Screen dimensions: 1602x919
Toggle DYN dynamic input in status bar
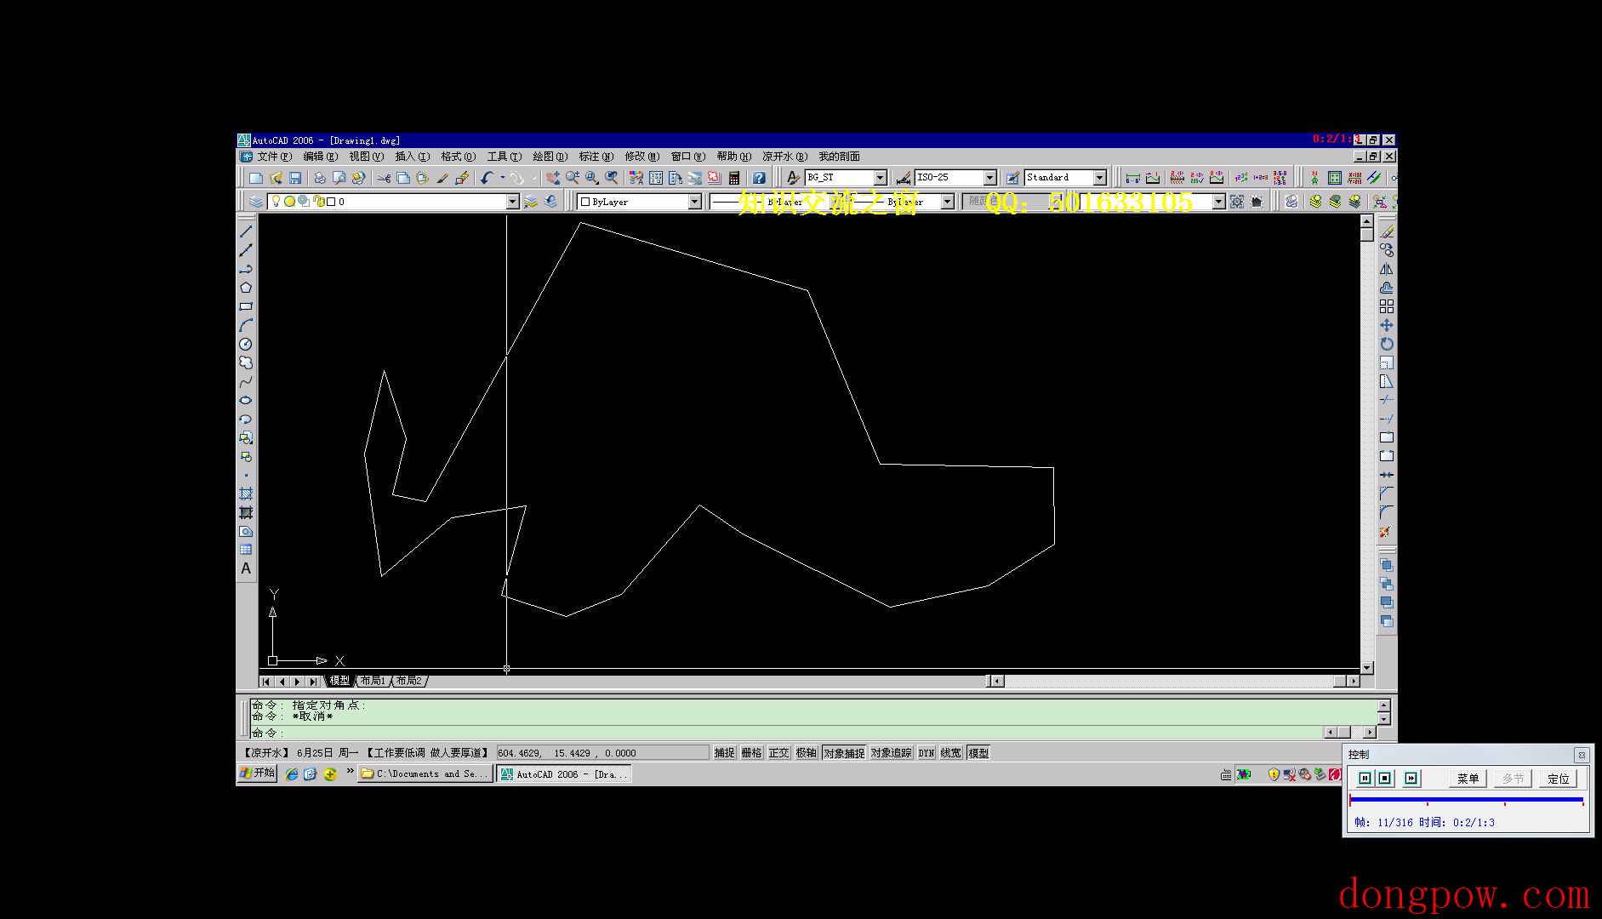926,753
